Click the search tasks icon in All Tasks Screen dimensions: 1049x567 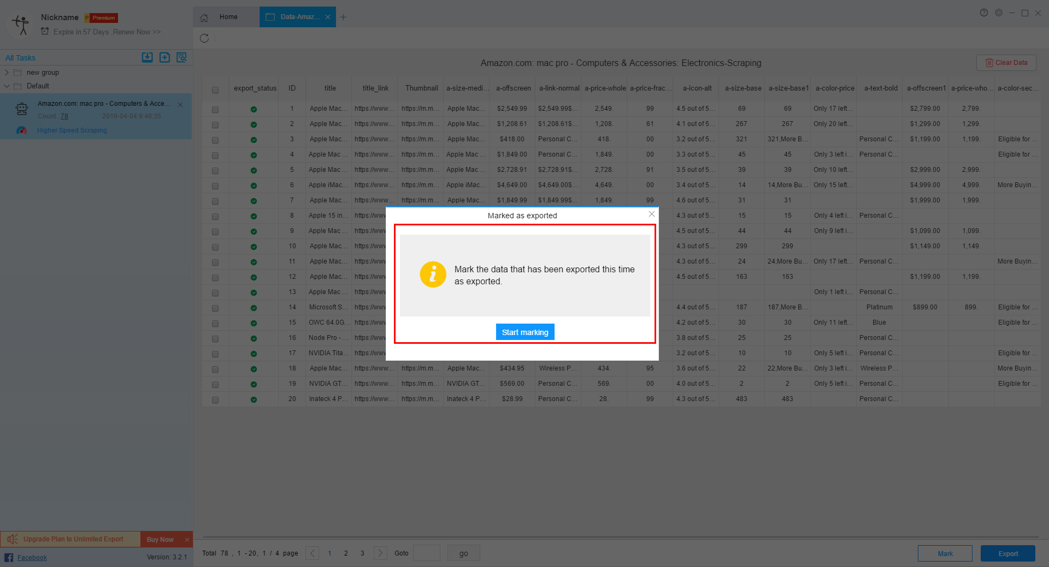click(x=182, y=57)
